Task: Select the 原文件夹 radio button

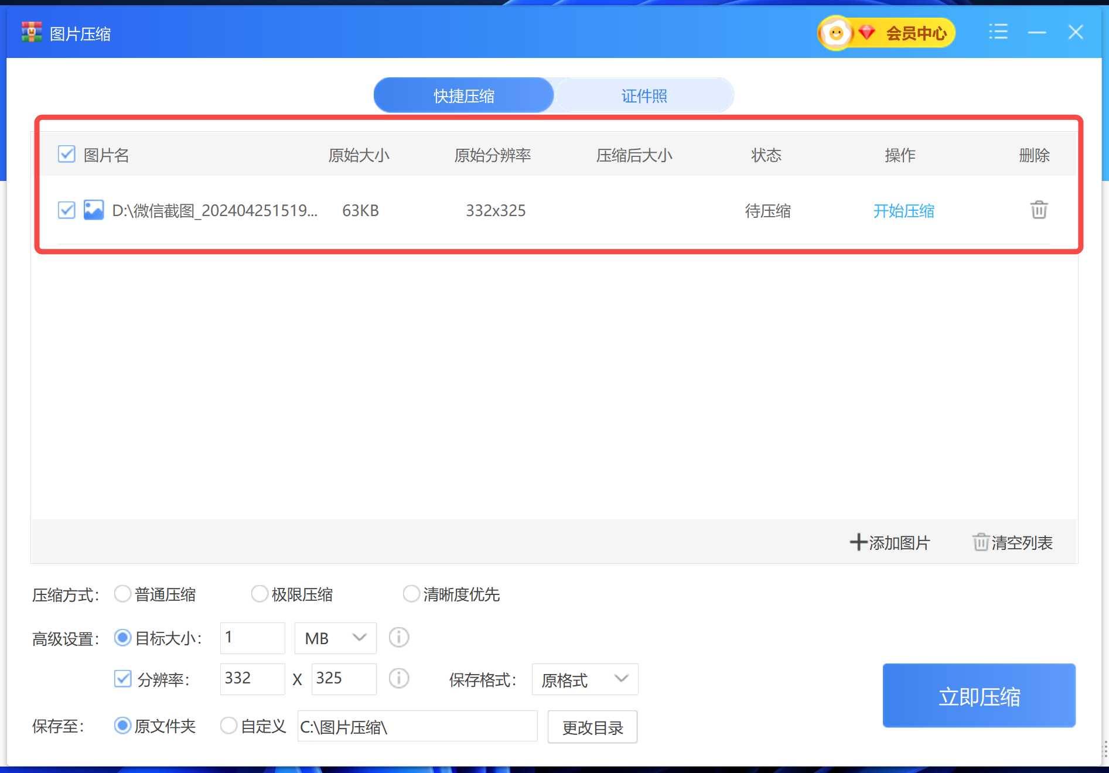Action: (x=122, y=726)
